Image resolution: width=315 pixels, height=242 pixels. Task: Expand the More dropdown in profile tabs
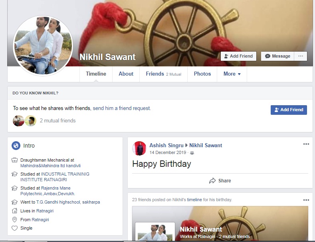coord(232,74)
